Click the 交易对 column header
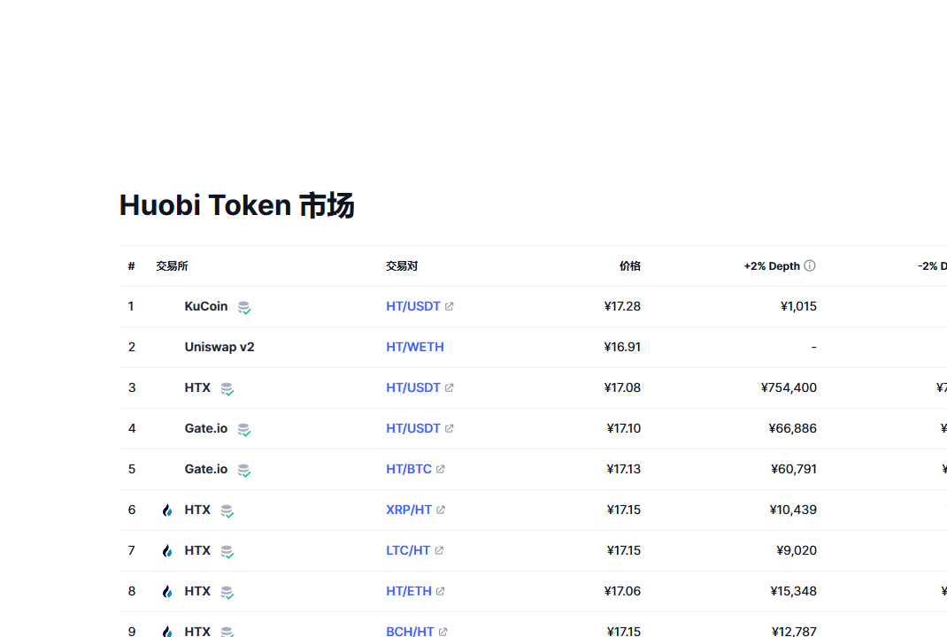The width and height of the screenshot is (947, 637). (402, 265)
